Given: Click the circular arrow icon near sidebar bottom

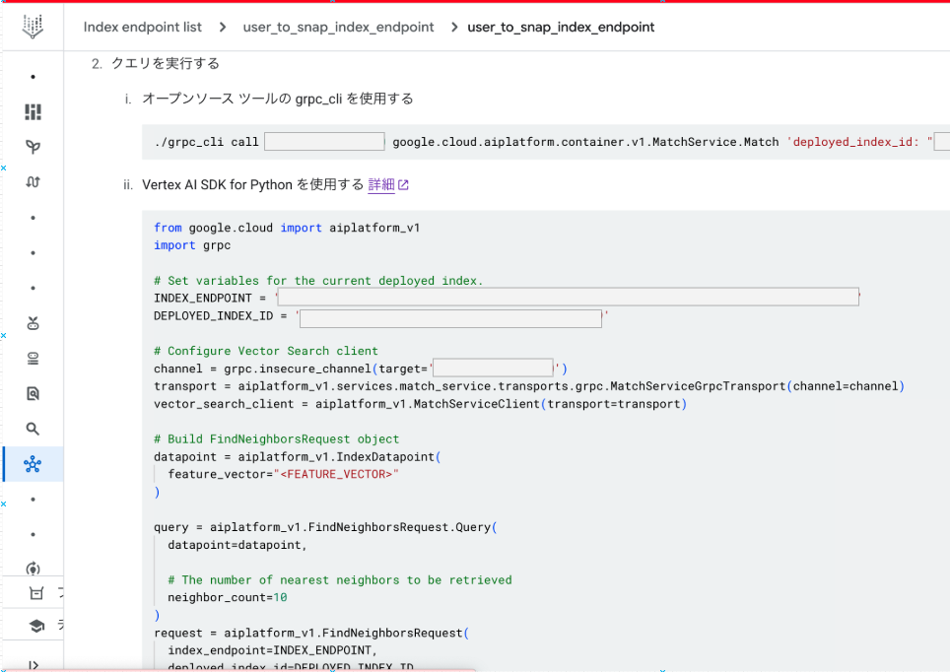Looking at the screenshot, I should 33,569.
